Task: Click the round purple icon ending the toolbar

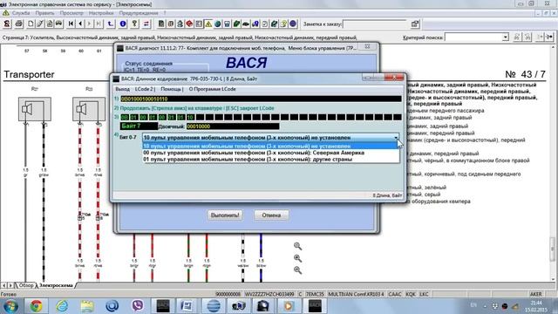Action: tap(293, 24)
